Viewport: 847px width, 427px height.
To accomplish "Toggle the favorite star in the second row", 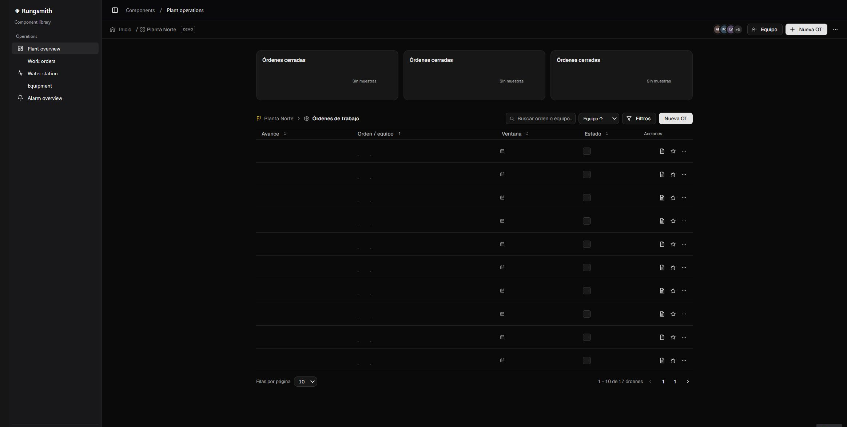I will point(673,174).
